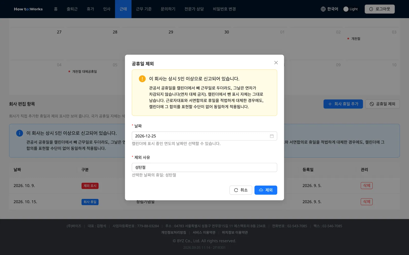
Task: Cancel the dialog with 취소 button
Action: point(241,190)
